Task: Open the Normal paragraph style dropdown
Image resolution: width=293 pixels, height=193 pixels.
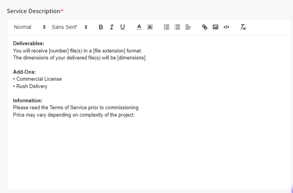Action: tap(30, 27)
